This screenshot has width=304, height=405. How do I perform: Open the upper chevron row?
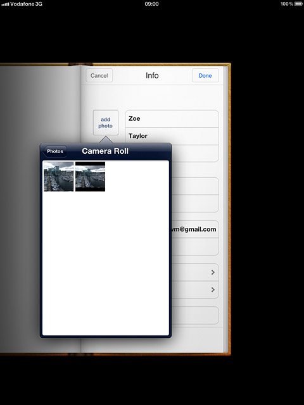195,272
